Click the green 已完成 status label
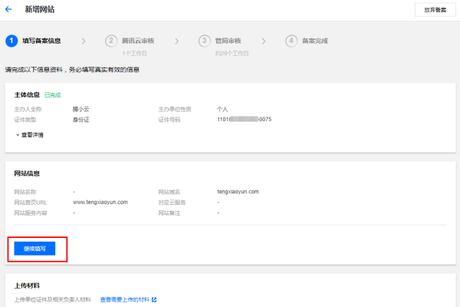Image resolution: width=460 pixels, height=307 pixels. pos(54,94)
